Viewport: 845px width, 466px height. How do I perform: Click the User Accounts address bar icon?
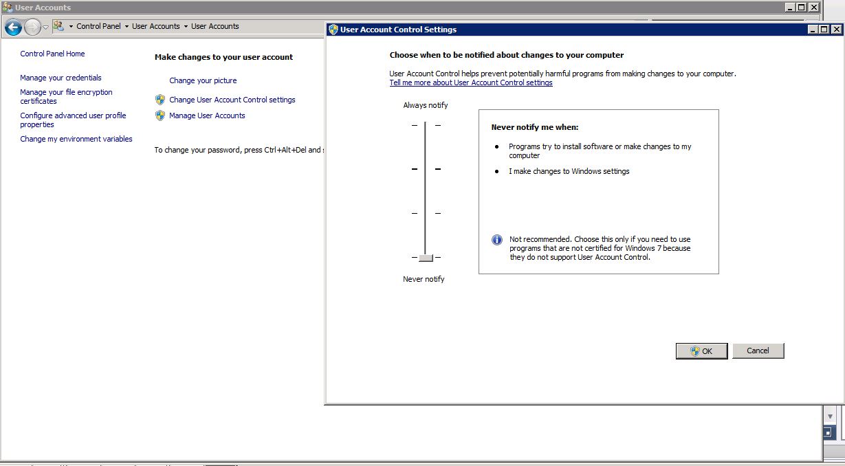[x=58, y=26]
